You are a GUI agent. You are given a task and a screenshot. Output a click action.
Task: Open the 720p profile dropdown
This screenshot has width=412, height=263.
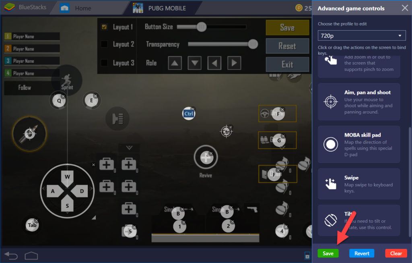(361, 35)
